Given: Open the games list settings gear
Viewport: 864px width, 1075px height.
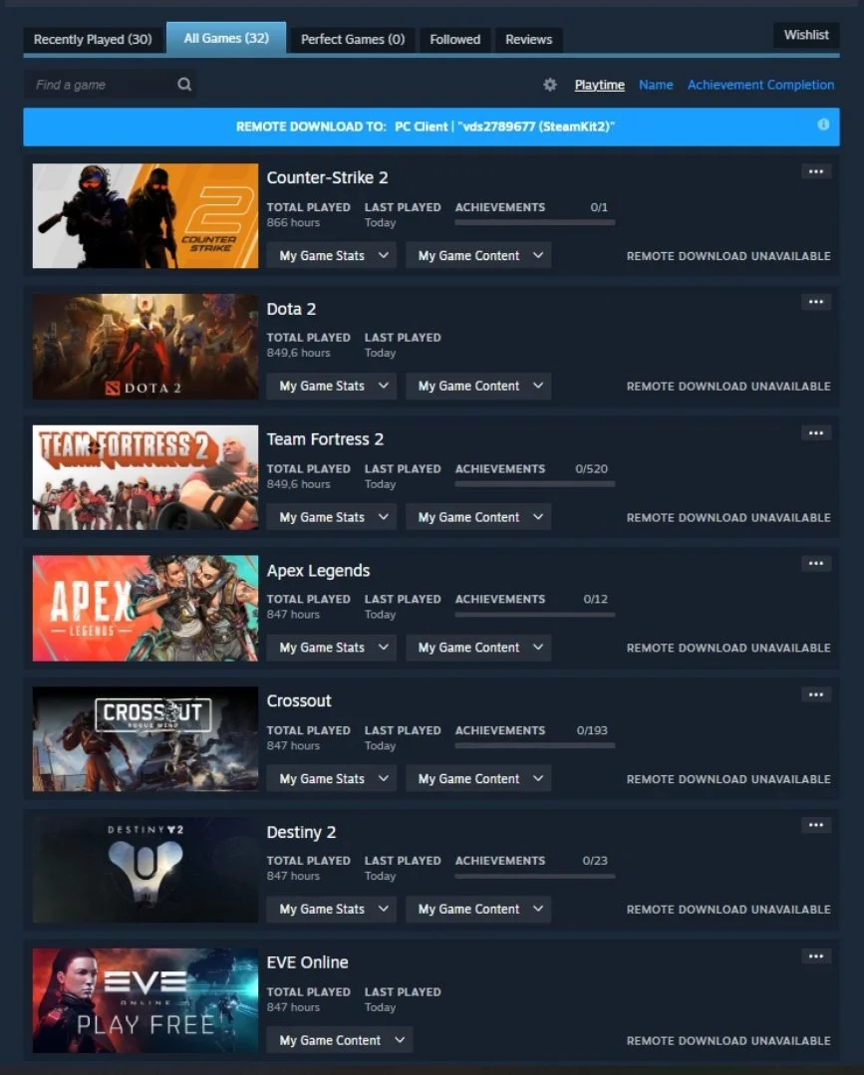Looking at the screenshot, I should tap(550, 85).
